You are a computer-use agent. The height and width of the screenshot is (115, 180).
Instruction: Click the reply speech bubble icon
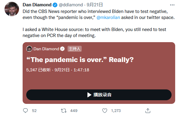tap(25, 111)
